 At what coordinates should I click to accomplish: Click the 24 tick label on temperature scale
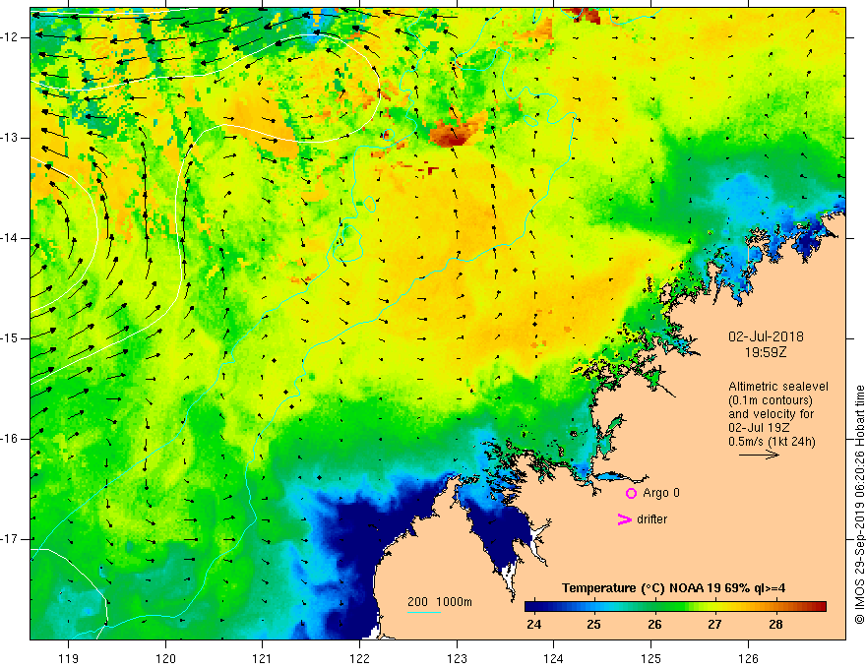coord(533,625)
